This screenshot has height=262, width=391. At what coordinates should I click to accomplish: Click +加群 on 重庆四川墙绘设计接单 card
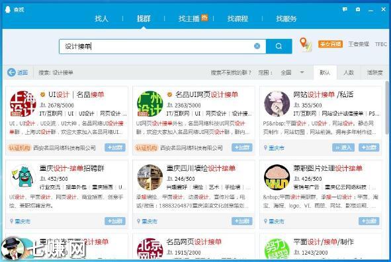(x=242, y=221)
